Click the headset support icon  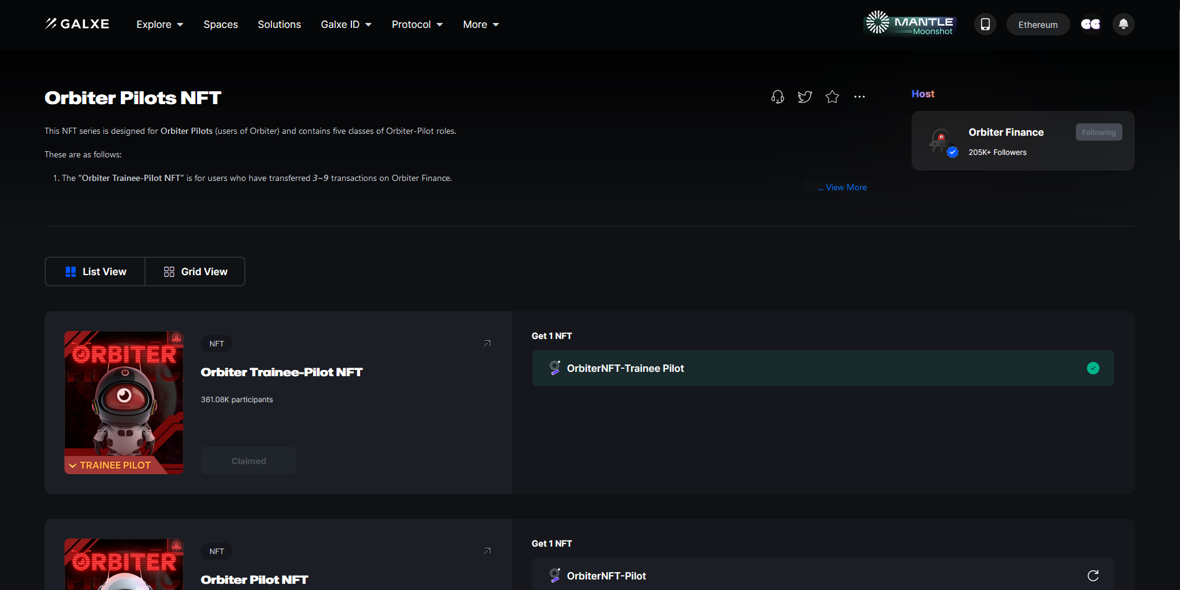pyautogui.click(x=777, y=97)
